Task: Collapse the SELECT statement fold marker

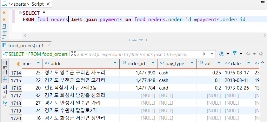Action: coord(20,13)
